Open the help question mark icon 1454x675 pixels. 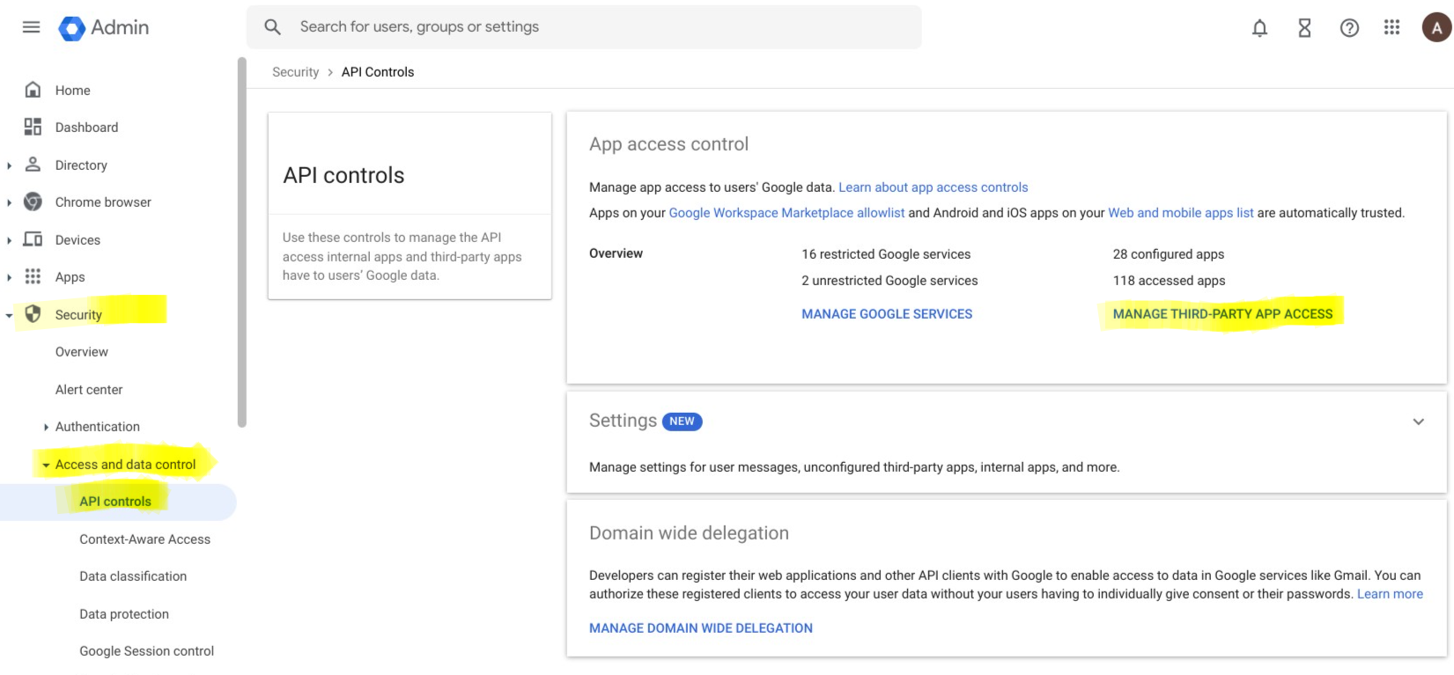click(x=1349, y=28)
